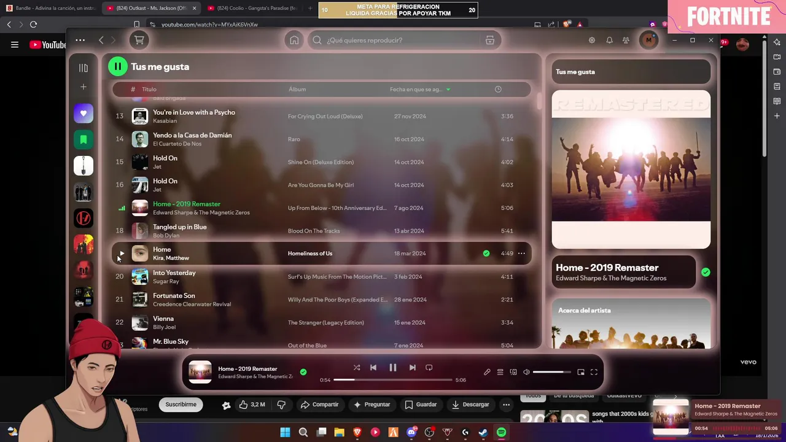This screenshot has width=786, height=442.
Task: Pause playback with the green Tus me gusta button
Action: 117,66
